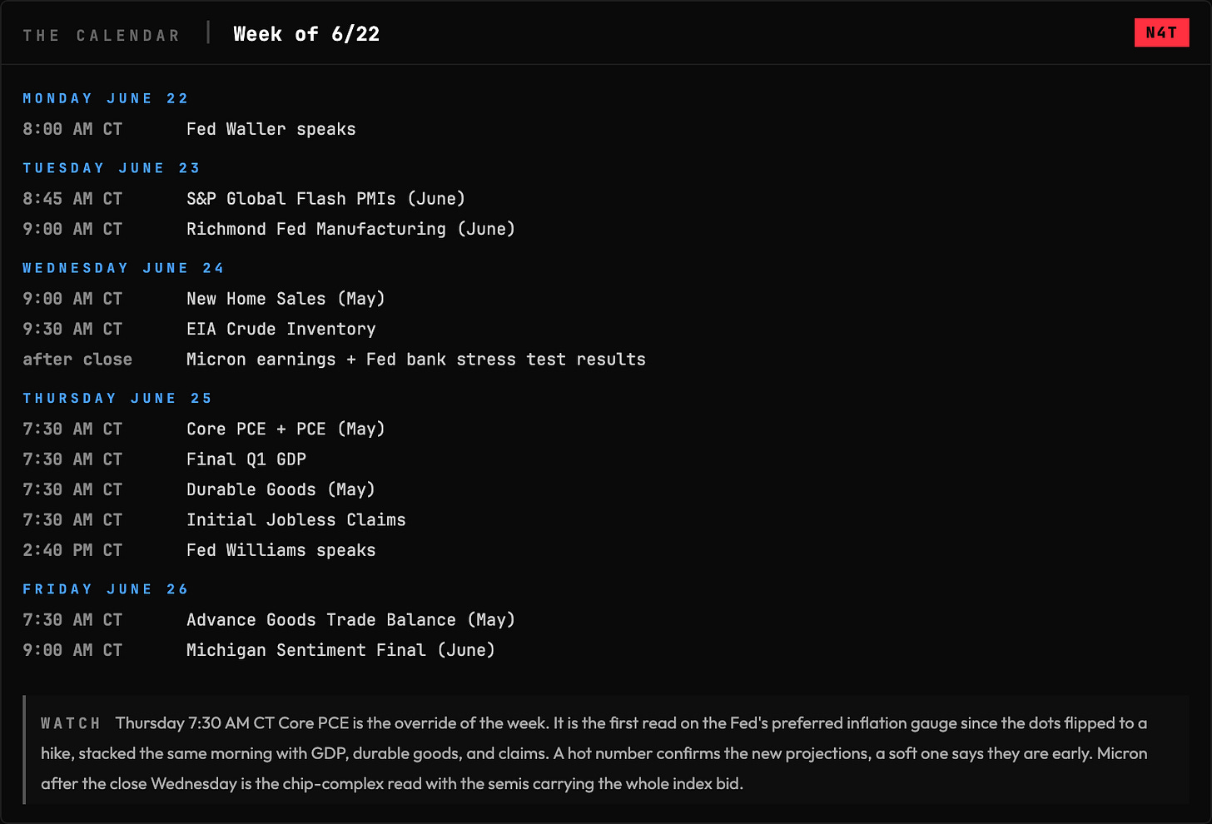Select the 'WEDNESDAY JUNE 24' heading
The height and width of the screenshot is (824, 1212).
click(x=124, y=268)
